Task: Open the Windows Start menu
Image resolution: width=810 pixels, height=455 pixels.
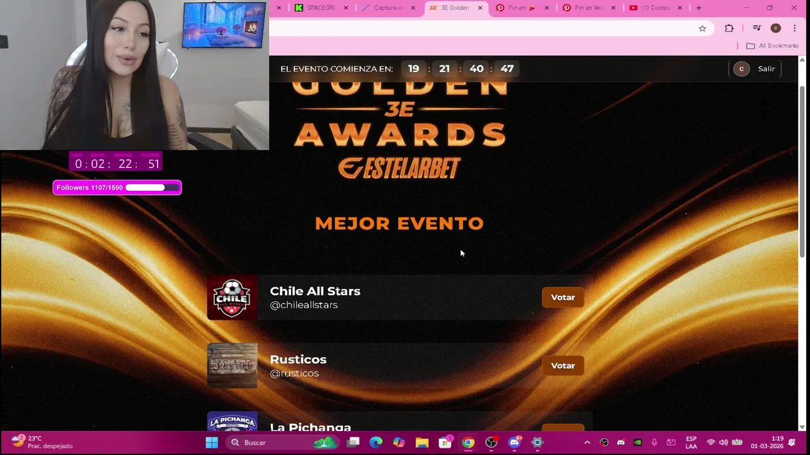Action: (x=212, y=442)
